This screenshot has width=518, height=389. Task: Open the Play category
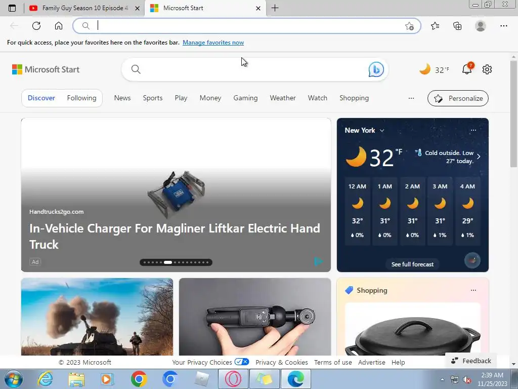(181, 98)
